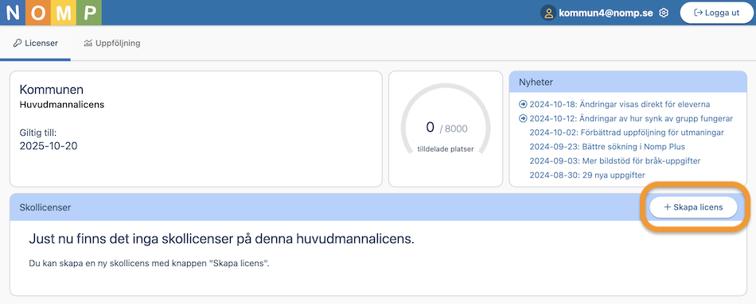Click the user avatar icon

click(x=548, y=13)
